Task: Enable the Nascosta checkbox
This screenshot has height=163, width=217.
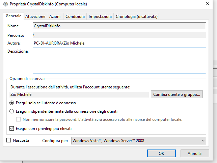Action: (x=9, y=140)
